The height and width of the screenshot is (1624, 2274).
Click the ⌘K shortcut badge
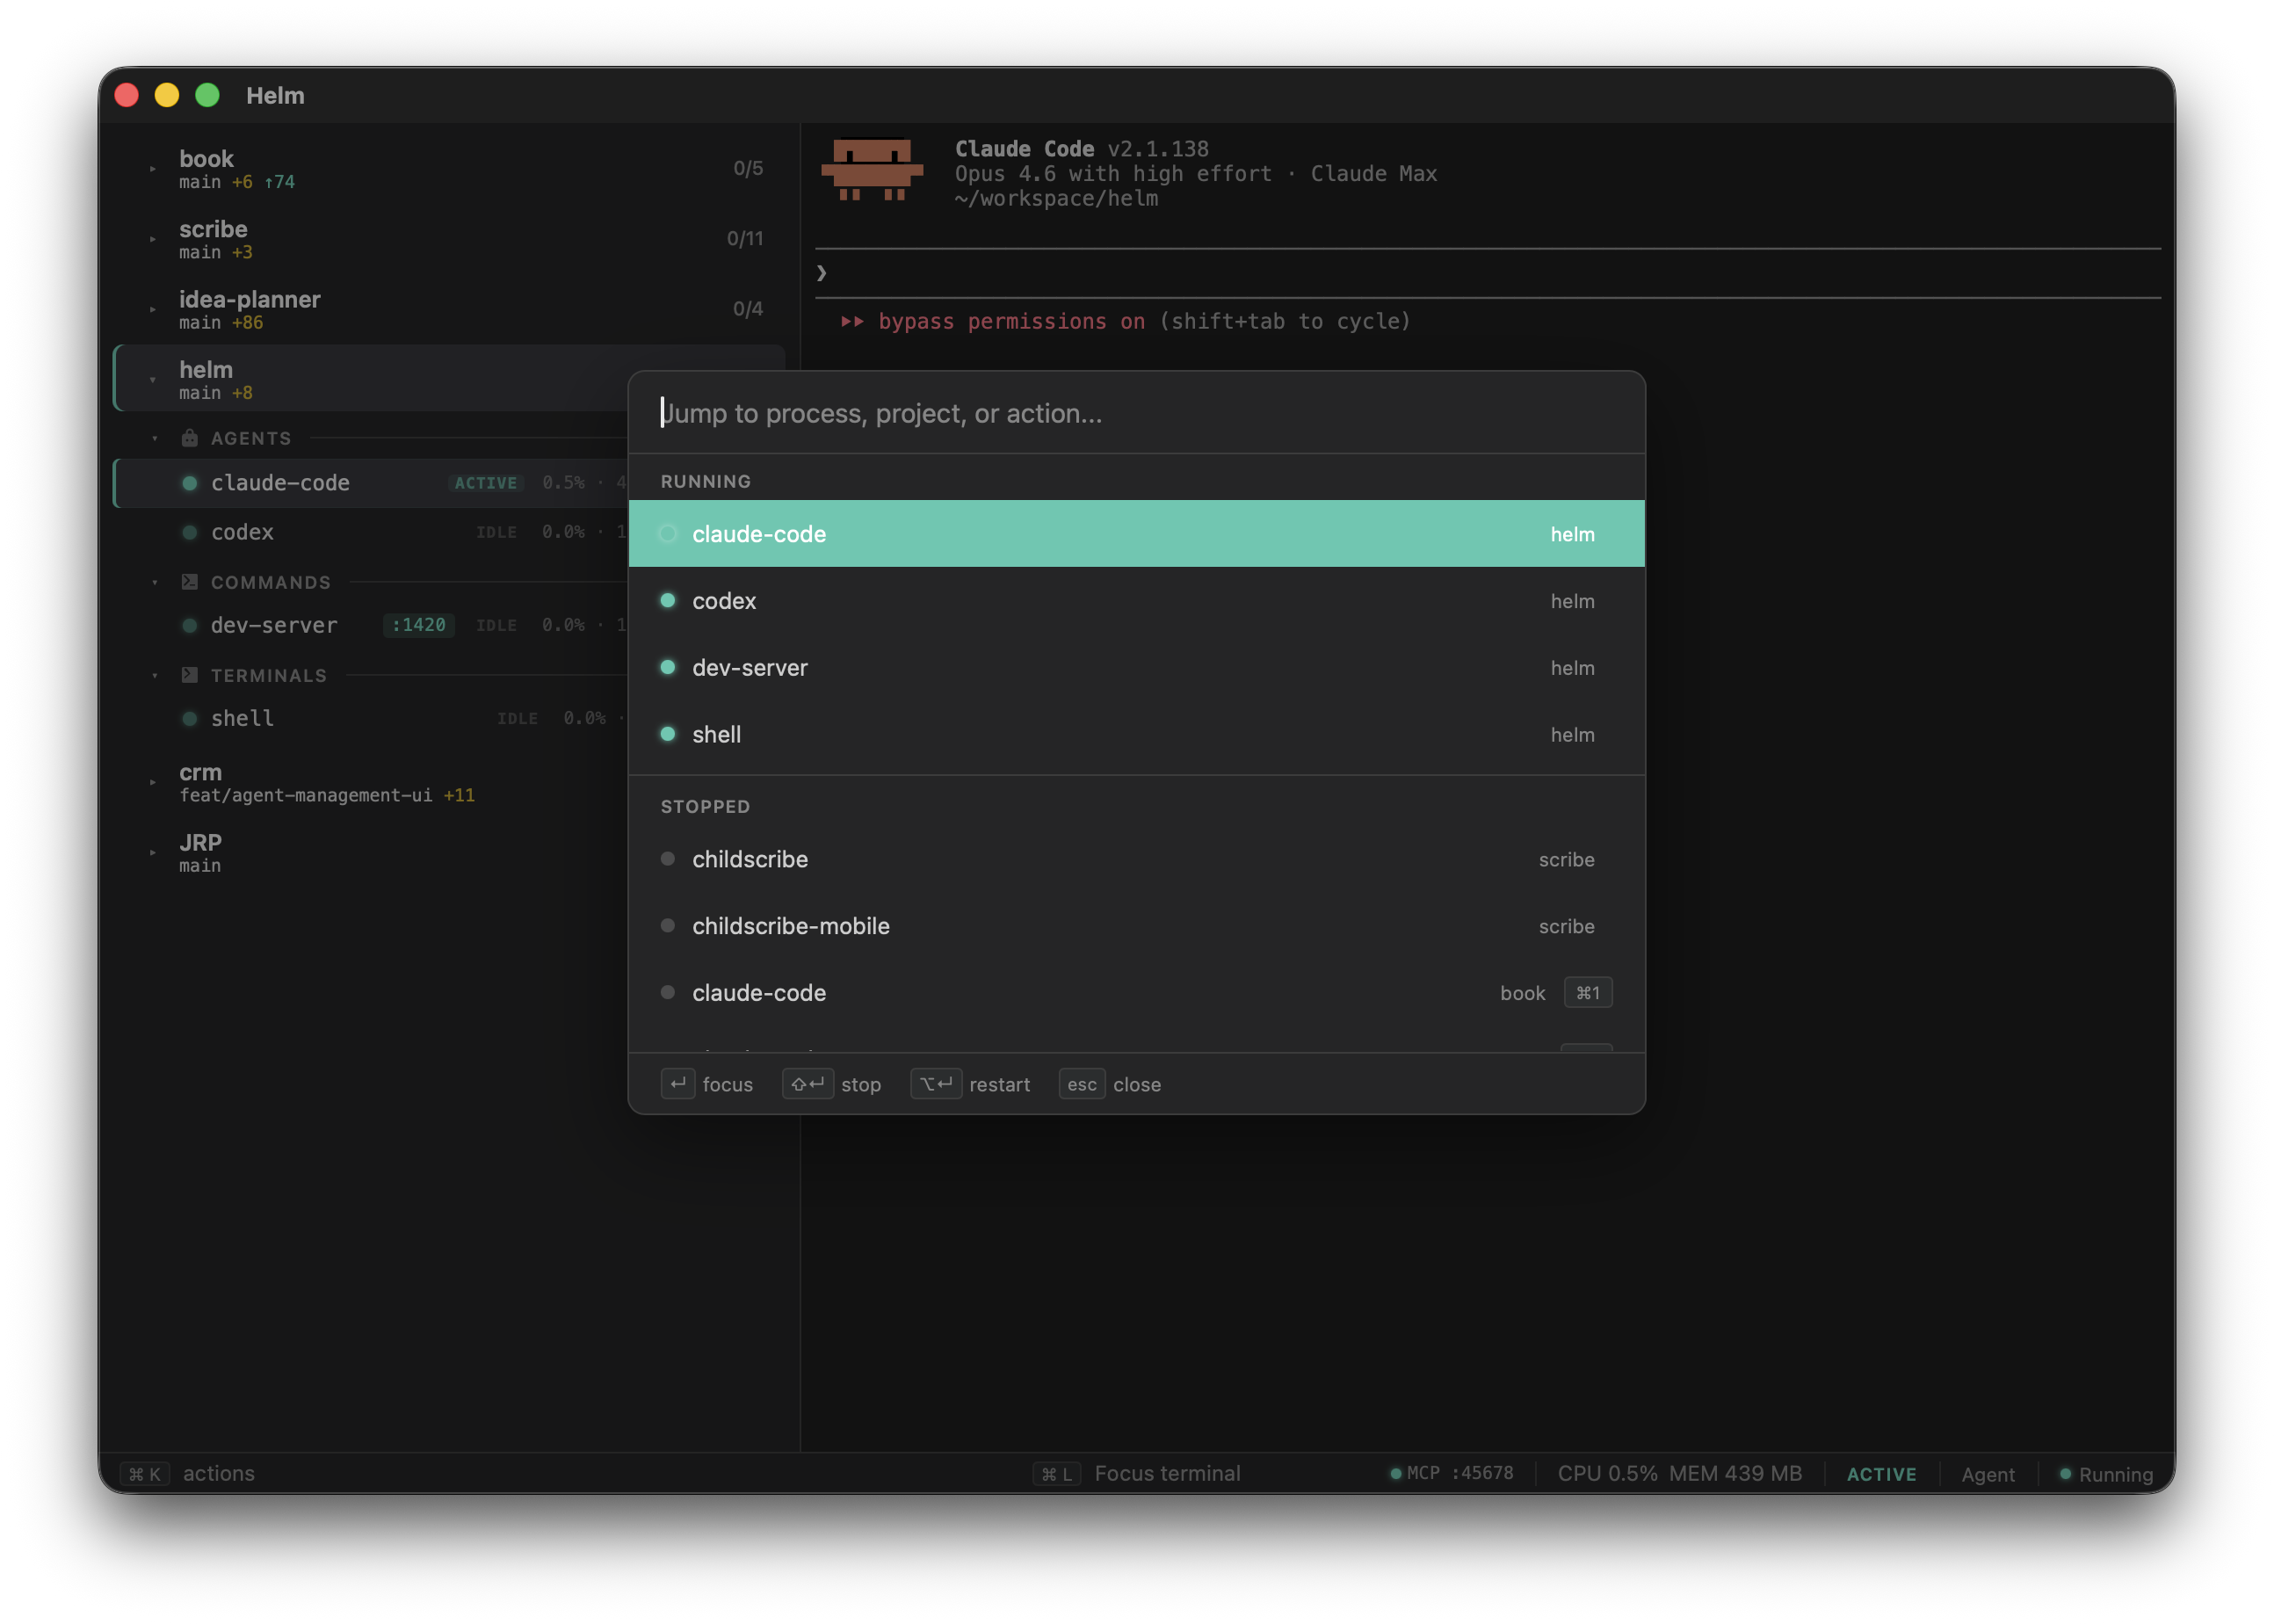(x=145, y=1474)
